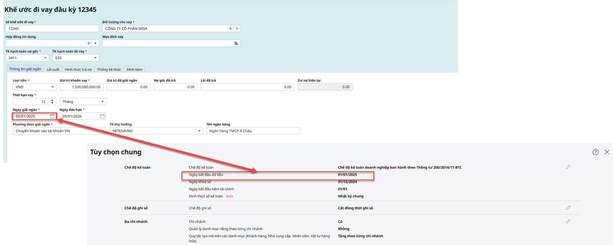Click the plus icon in Hợp đồng tín dụng
The height and width of the screenshot is (245, 613).
pos(89,43)
